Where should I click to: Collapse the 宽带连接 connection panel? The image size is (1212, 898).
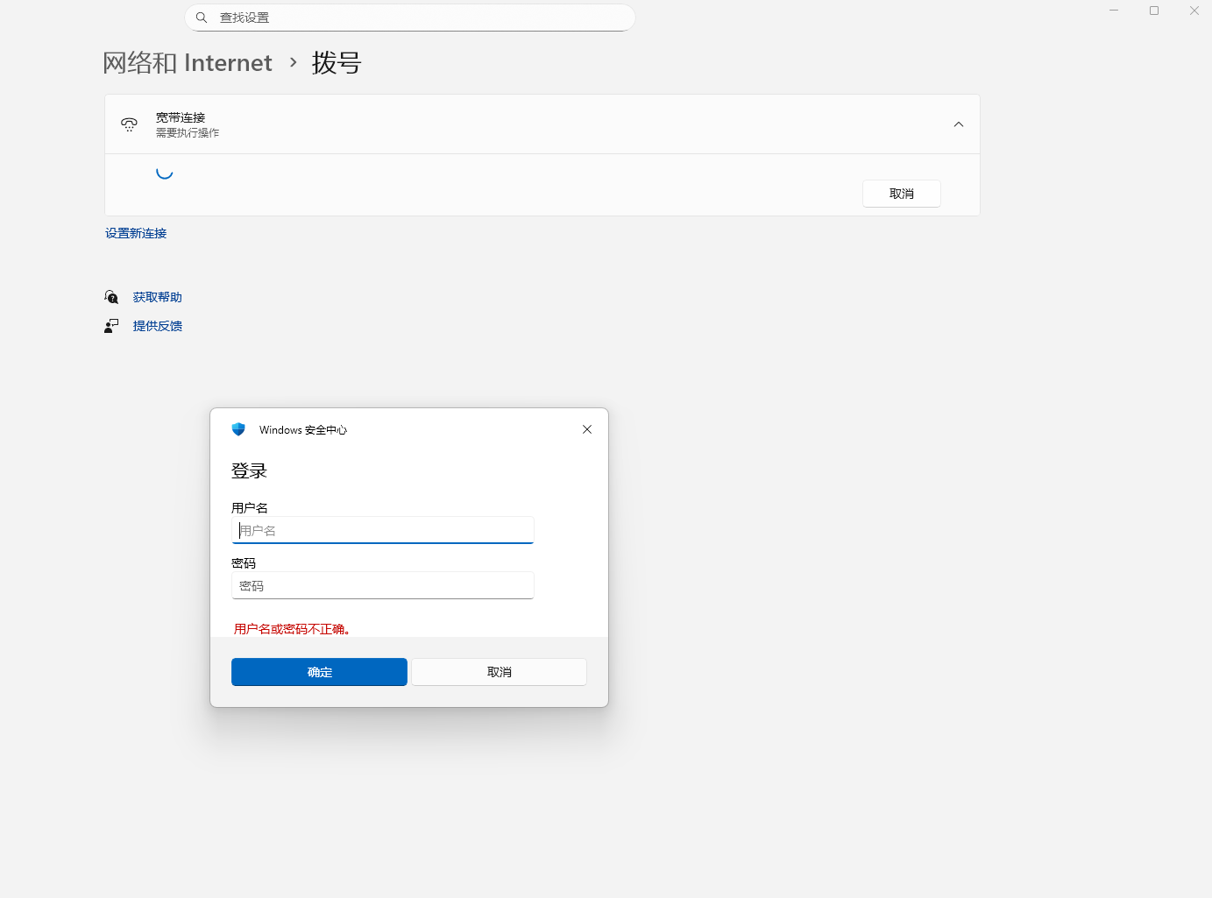click(958, 124)
